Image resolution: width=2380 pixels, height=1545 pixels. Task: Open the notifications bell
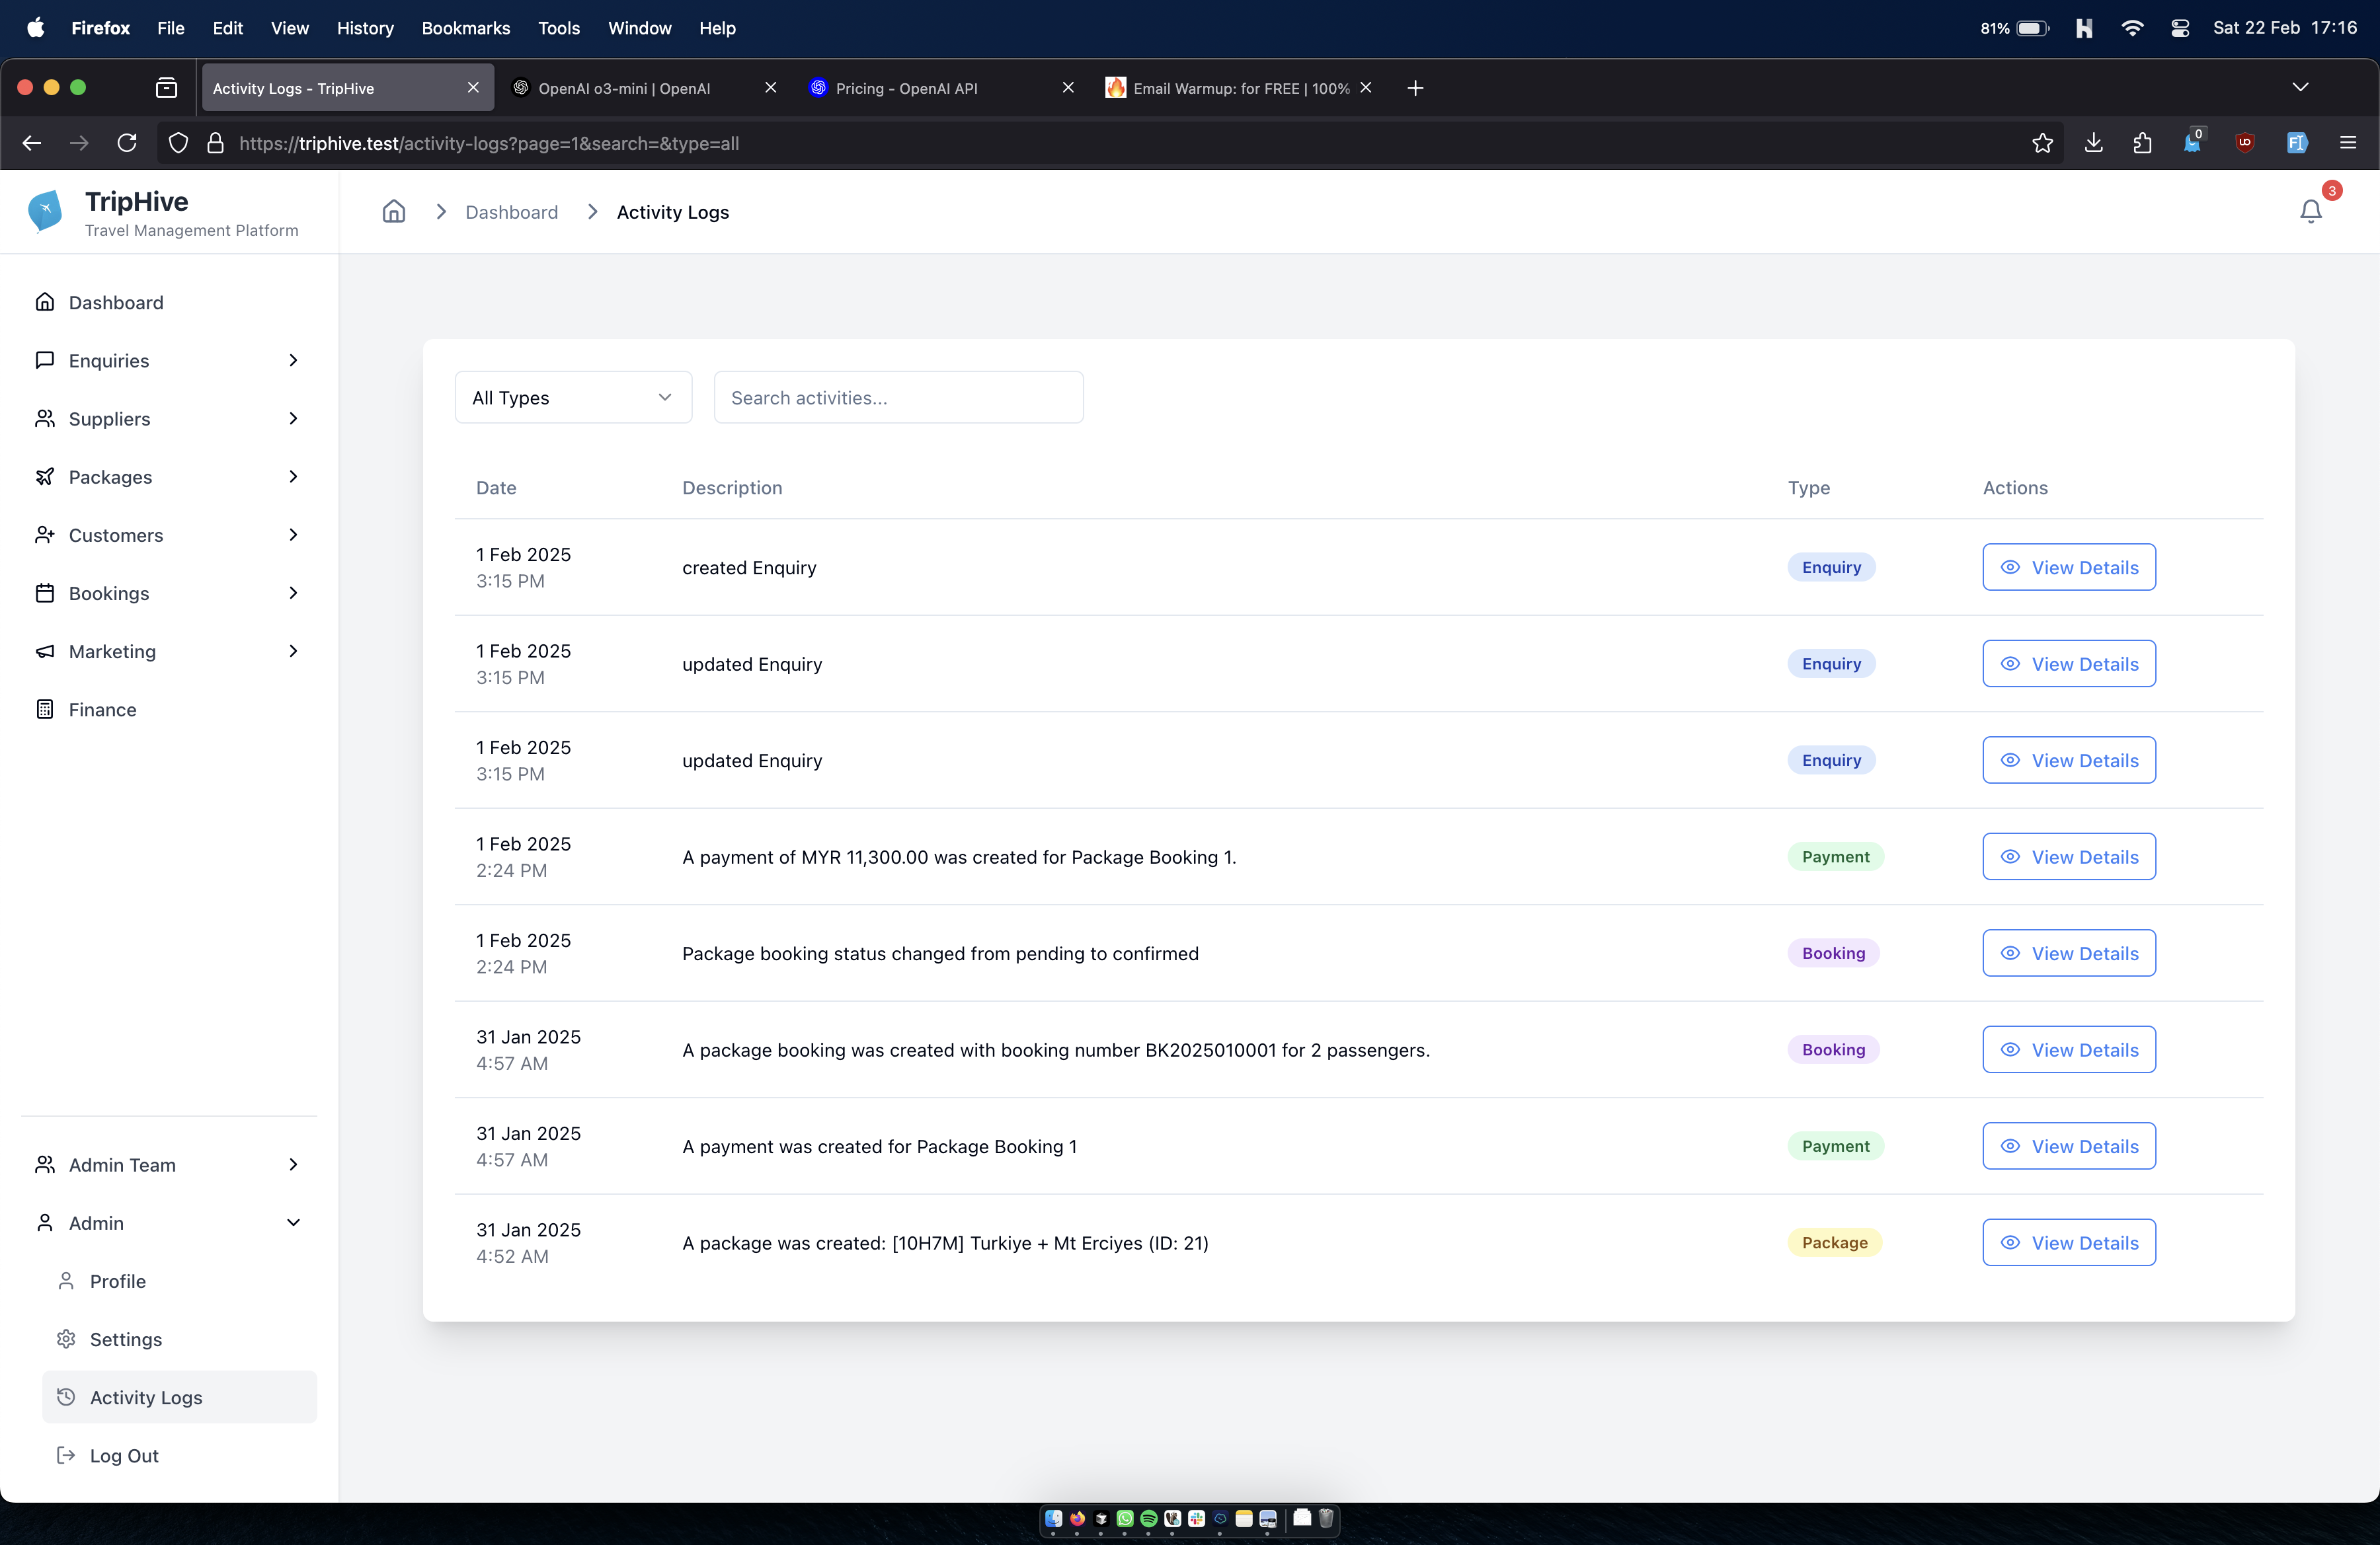tap(2311, 212)
